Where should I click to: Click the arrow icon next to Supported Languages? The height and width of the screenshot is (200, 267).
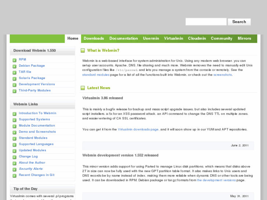pyautogui.click(x=14, y=145)
